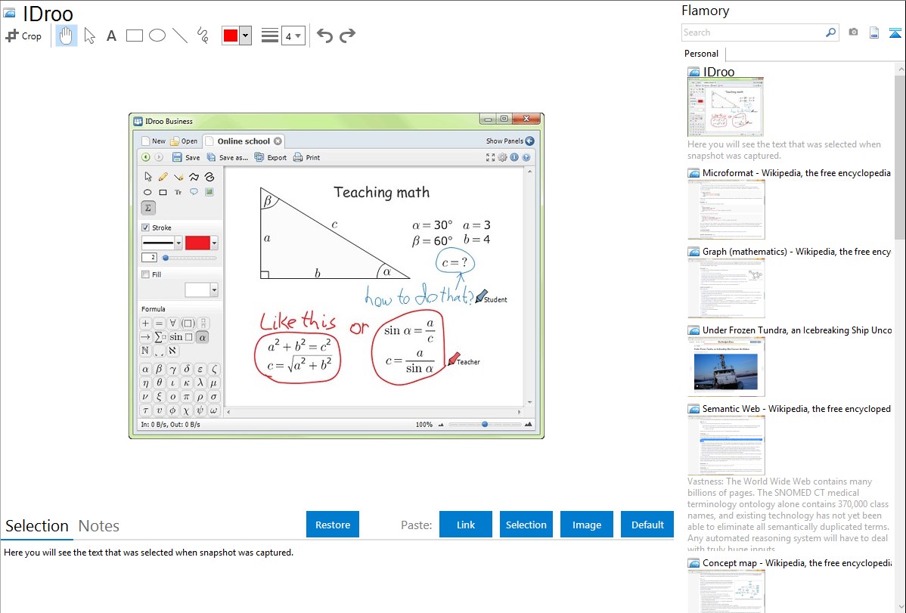Click the Paste Image button
The width and height of the screenshot is (906, 613).
586,525
